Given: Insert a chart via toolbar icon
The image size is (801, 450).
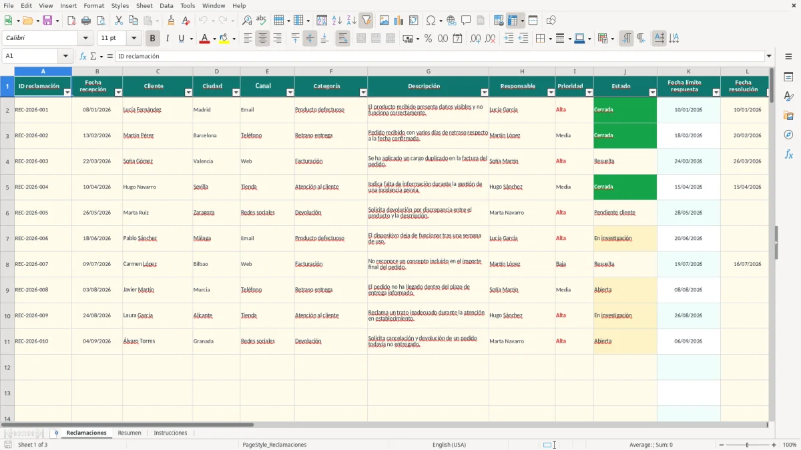Looking at the screenshot, I should pyautogui.click(x=399, y=21).
